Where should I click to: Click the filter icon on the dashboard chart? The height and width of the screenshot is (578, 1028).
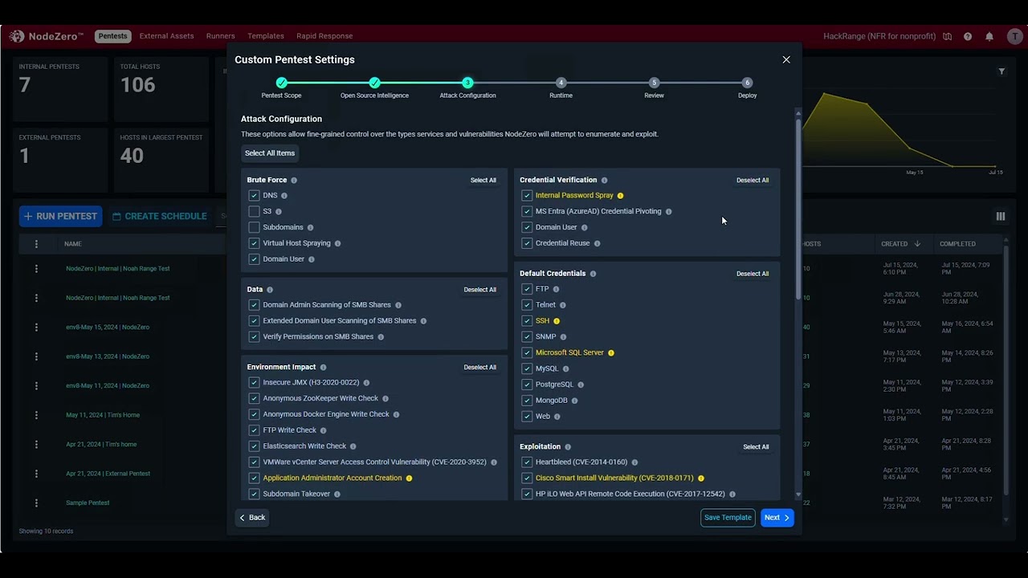click(1001, 71)
